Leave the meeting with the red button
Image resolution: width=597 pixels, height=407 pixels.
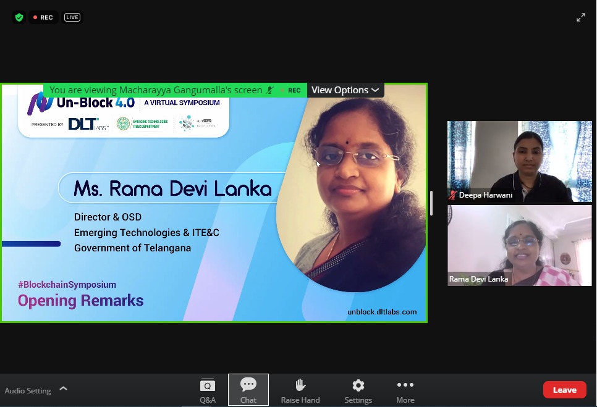[565, 390]
